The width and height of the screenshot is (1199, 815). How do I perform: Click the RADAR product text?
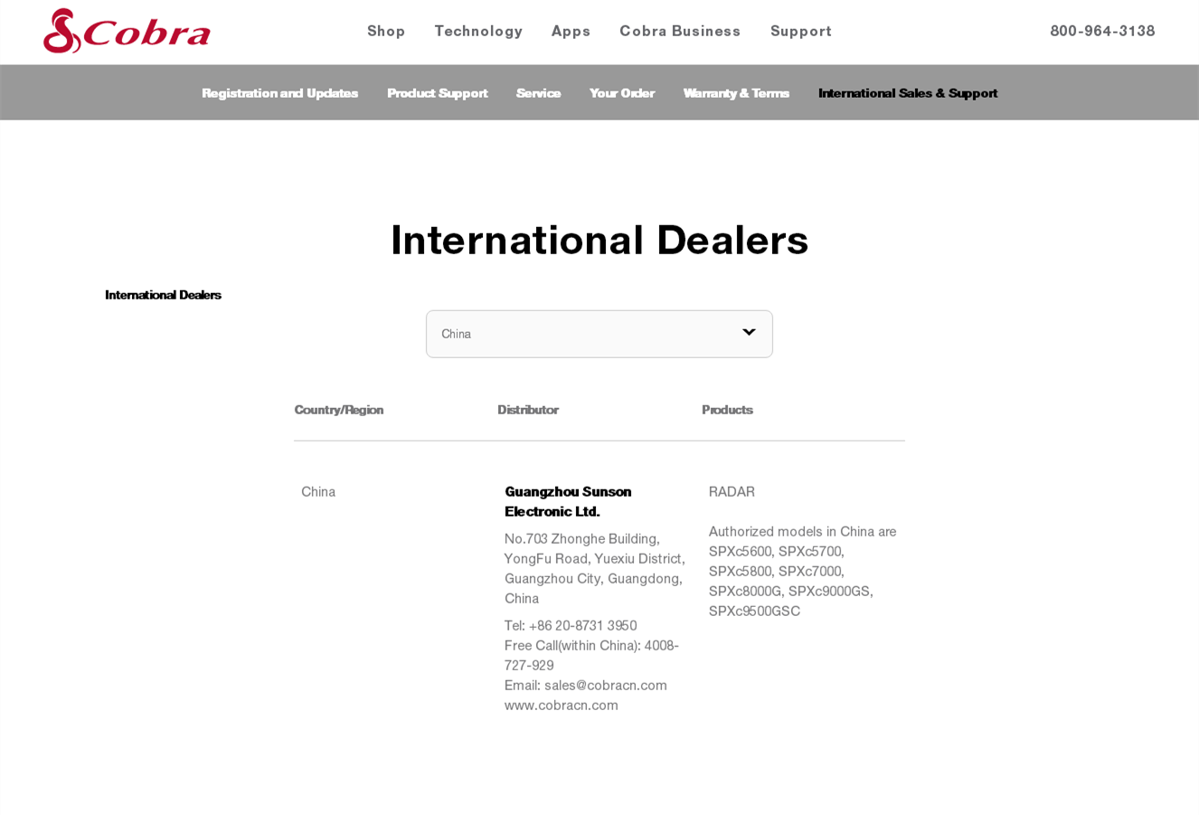732,491
